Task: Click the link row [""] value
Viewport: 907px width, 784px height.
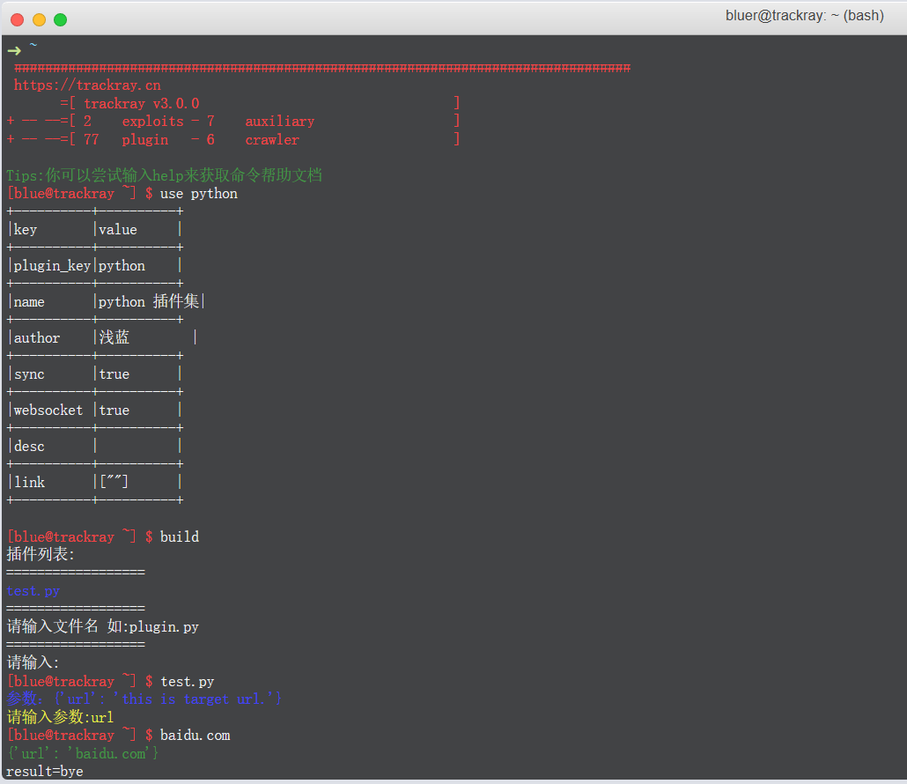Action: pos(114,483)
